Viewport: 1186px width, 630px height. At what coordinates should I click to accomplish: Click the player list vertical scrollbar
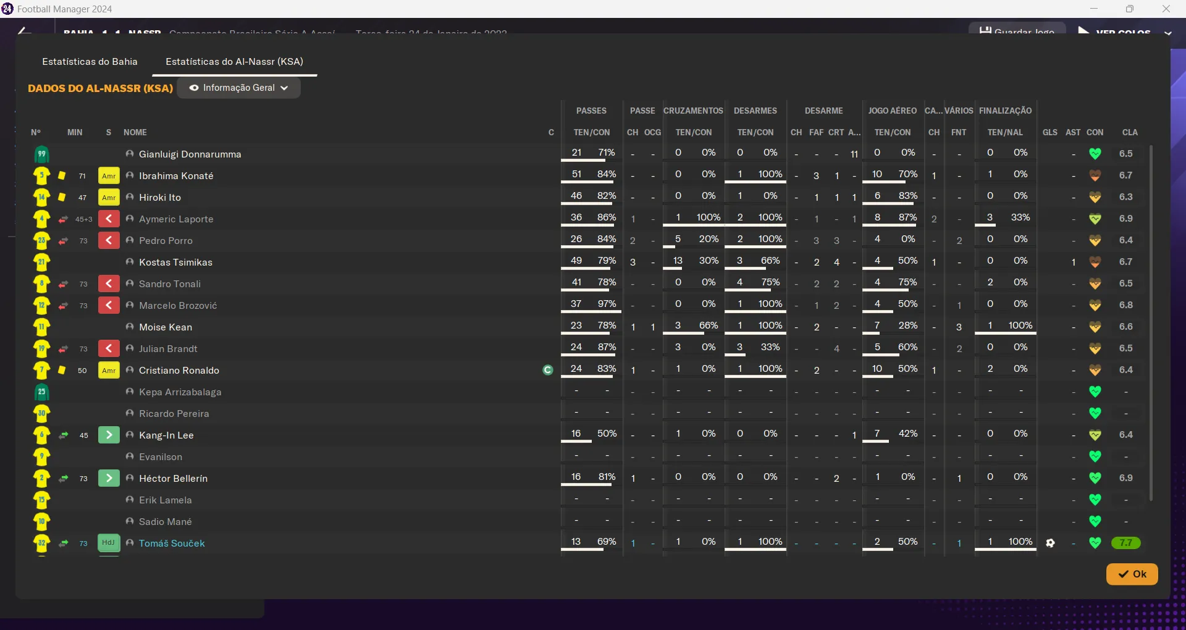tap(1151, 323)
